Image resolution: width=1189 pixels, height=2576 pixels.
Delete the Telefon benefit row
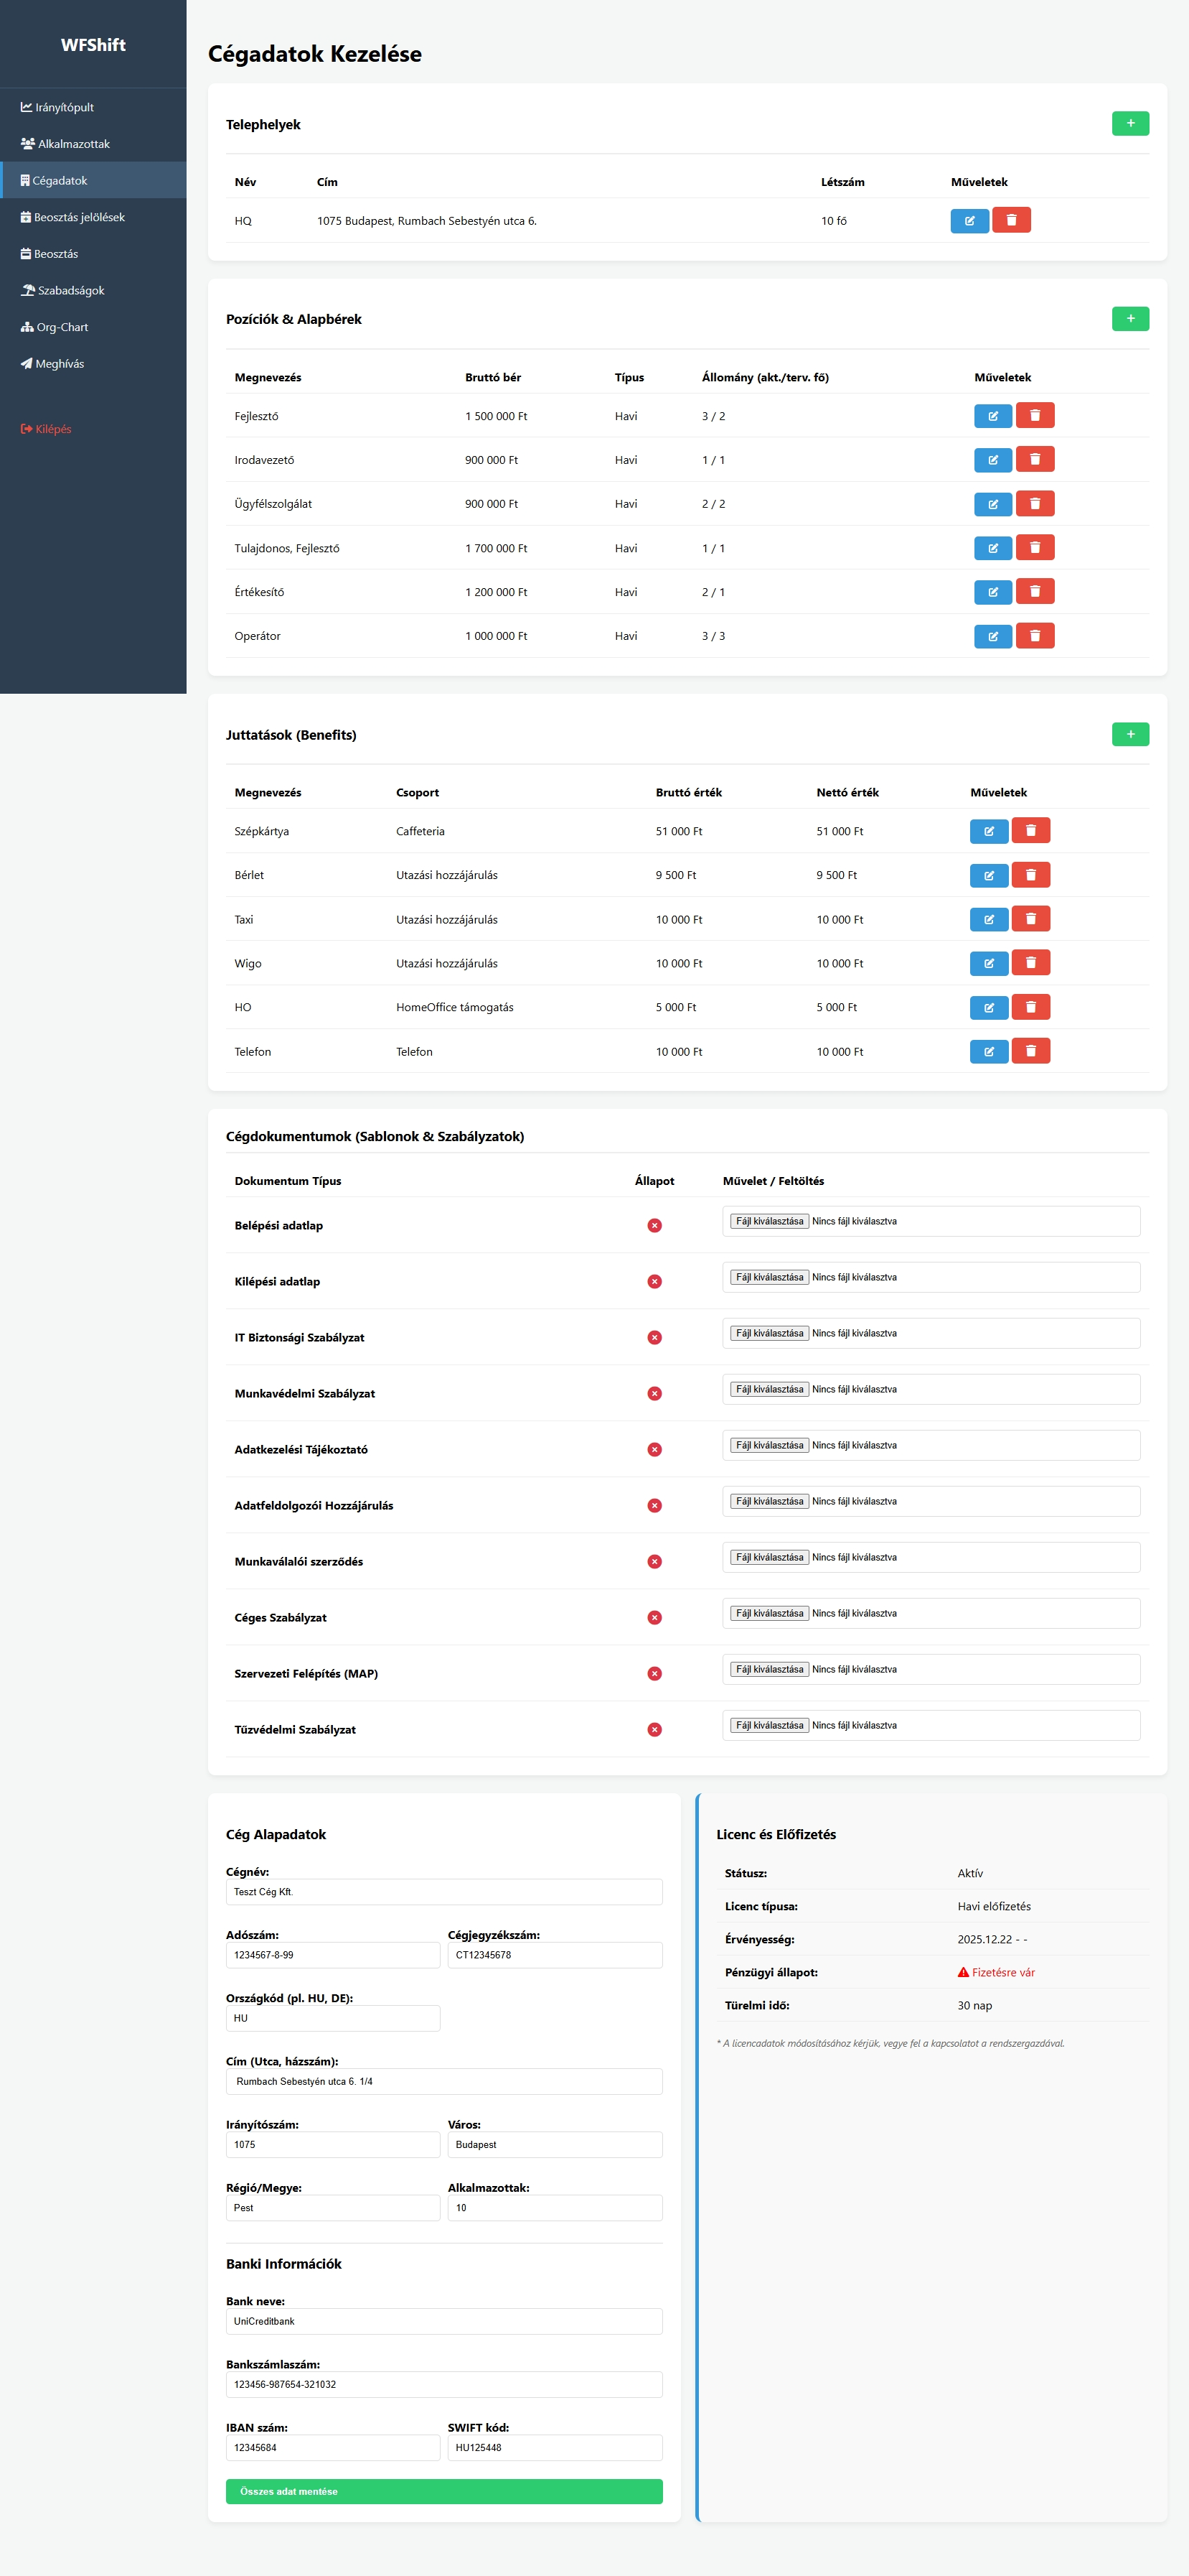click(x=1030, y=1051)
